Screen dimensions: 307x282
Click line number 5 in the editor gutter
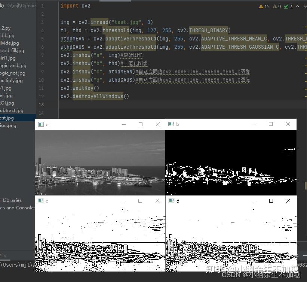coord(42,39)
